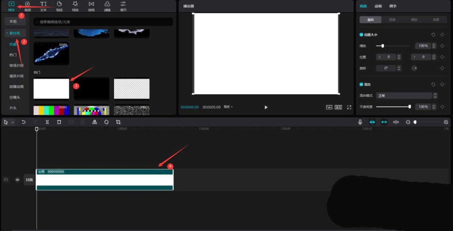Select the 基础 basic sub-tab
453x231 pixels.
click(370, 20)
